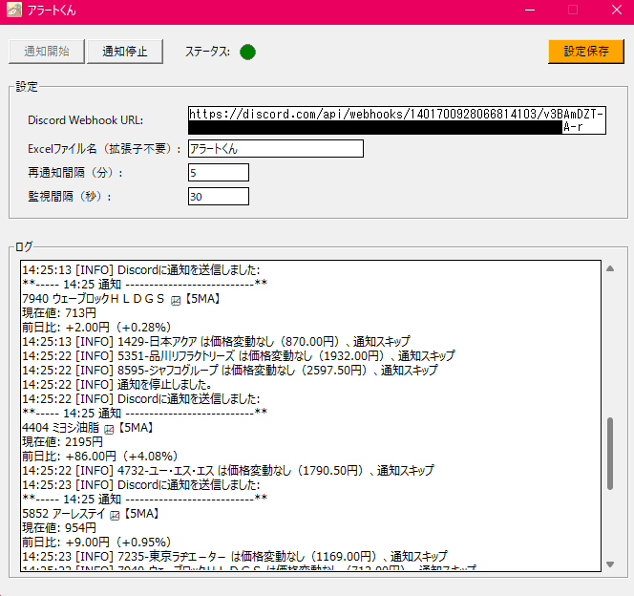Click log line 通知を停止しました。

(117, 385)
